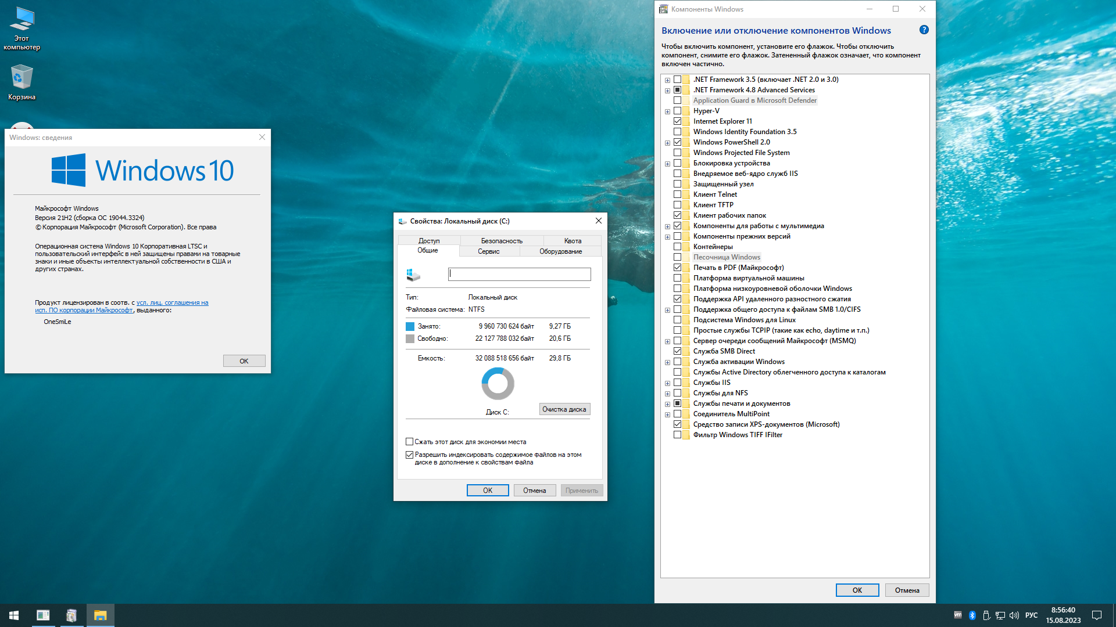Uncheck Internet Explorer 11 component

tap(677, 121)
